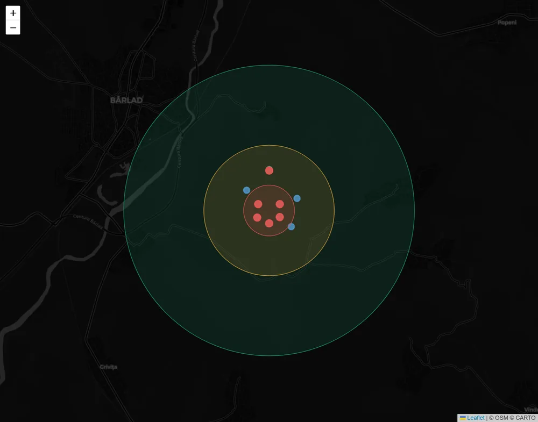Zoom out with the minus button
This screenshot has width=538, height=422.
coord(13,27)
